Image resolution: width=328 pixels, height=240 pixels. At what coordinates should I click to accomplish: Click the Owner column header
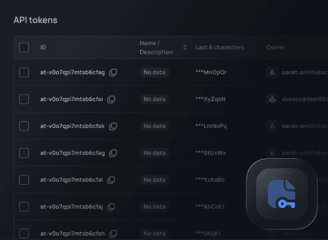[x=275, y=47]
